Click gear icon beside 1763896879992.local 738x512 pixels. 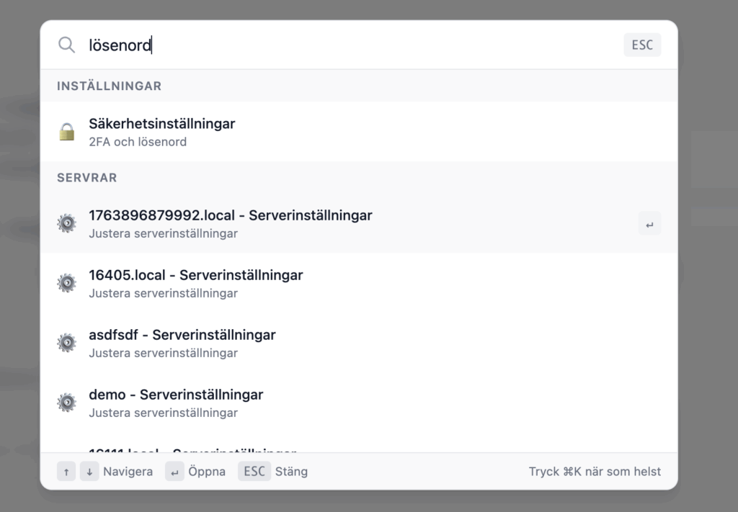click(67, 223)
